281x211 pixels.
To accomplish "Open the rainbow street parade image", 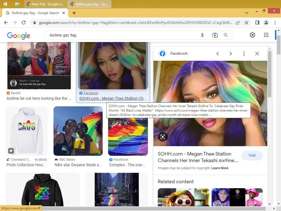I will pyautogui.click(x=117, y=190).
